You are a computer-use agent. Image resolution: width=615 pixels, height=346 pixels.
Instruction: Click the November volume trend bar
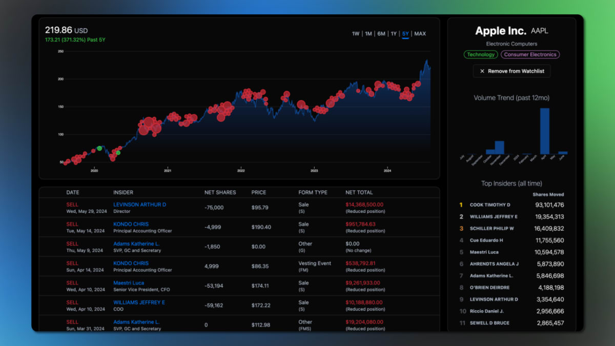click(x=499, y=148)
